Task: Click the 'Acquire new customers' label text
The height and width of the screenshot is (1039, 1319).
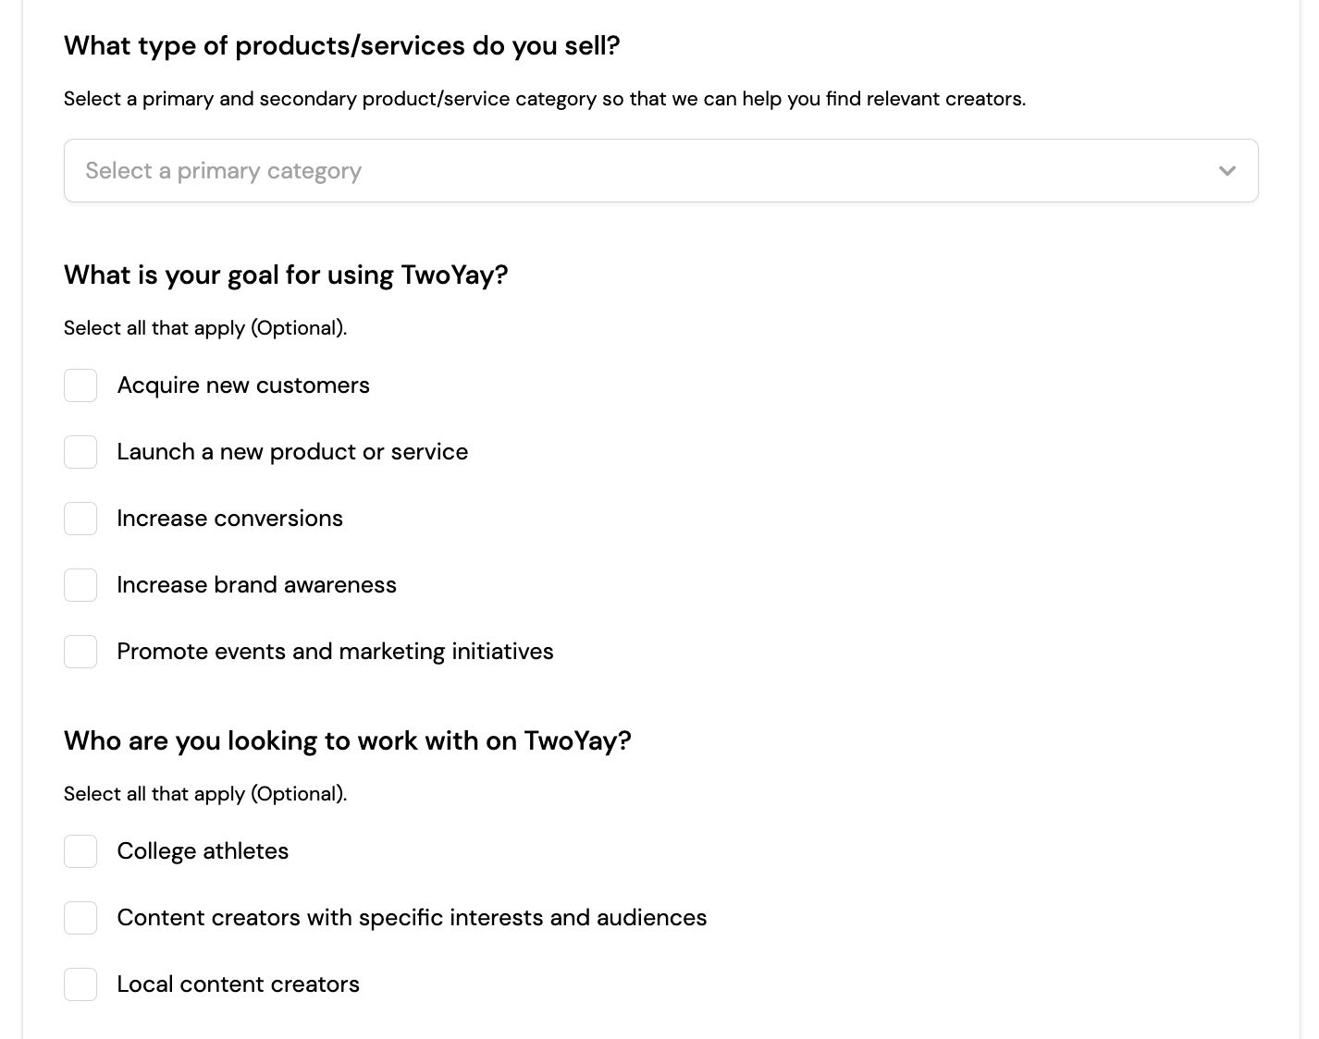Action: (243, 385)
